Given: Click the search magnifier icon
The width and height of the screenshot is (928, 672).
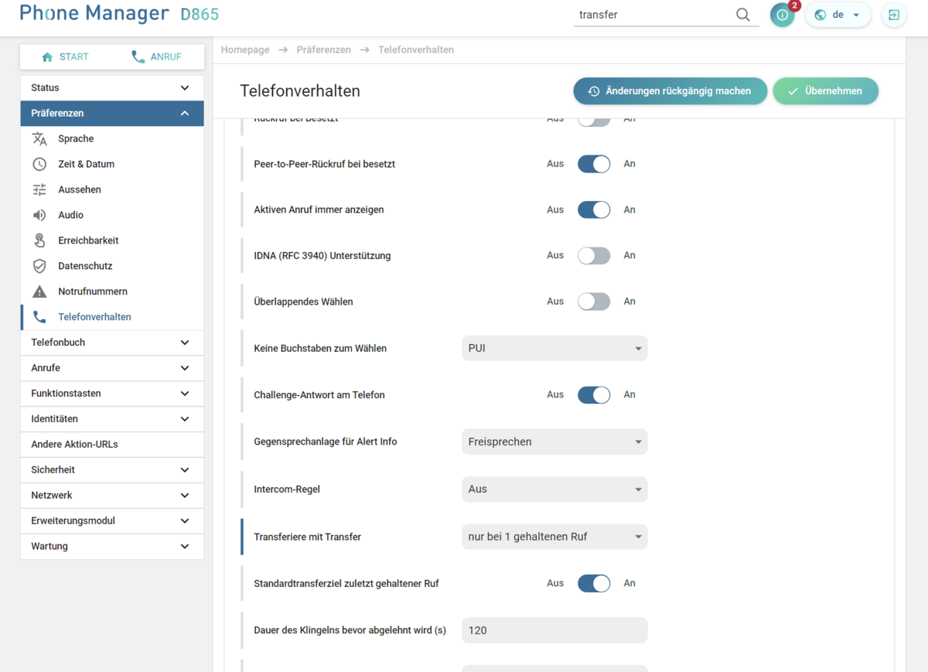Looking at the screenshot, I should click(x=742, y=15).
